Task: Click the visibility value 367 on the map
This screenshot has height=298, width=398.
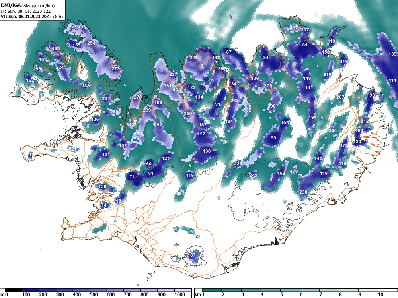Action: (x=72, y=26)
